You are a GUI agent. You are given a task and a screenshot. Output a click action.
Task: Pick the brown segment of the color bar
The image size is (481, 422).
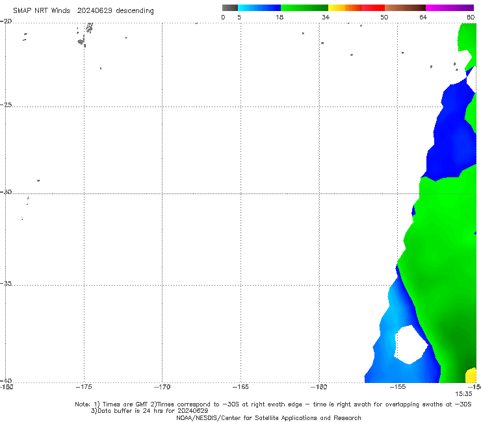pyautogui.click(x=405, y=8)
